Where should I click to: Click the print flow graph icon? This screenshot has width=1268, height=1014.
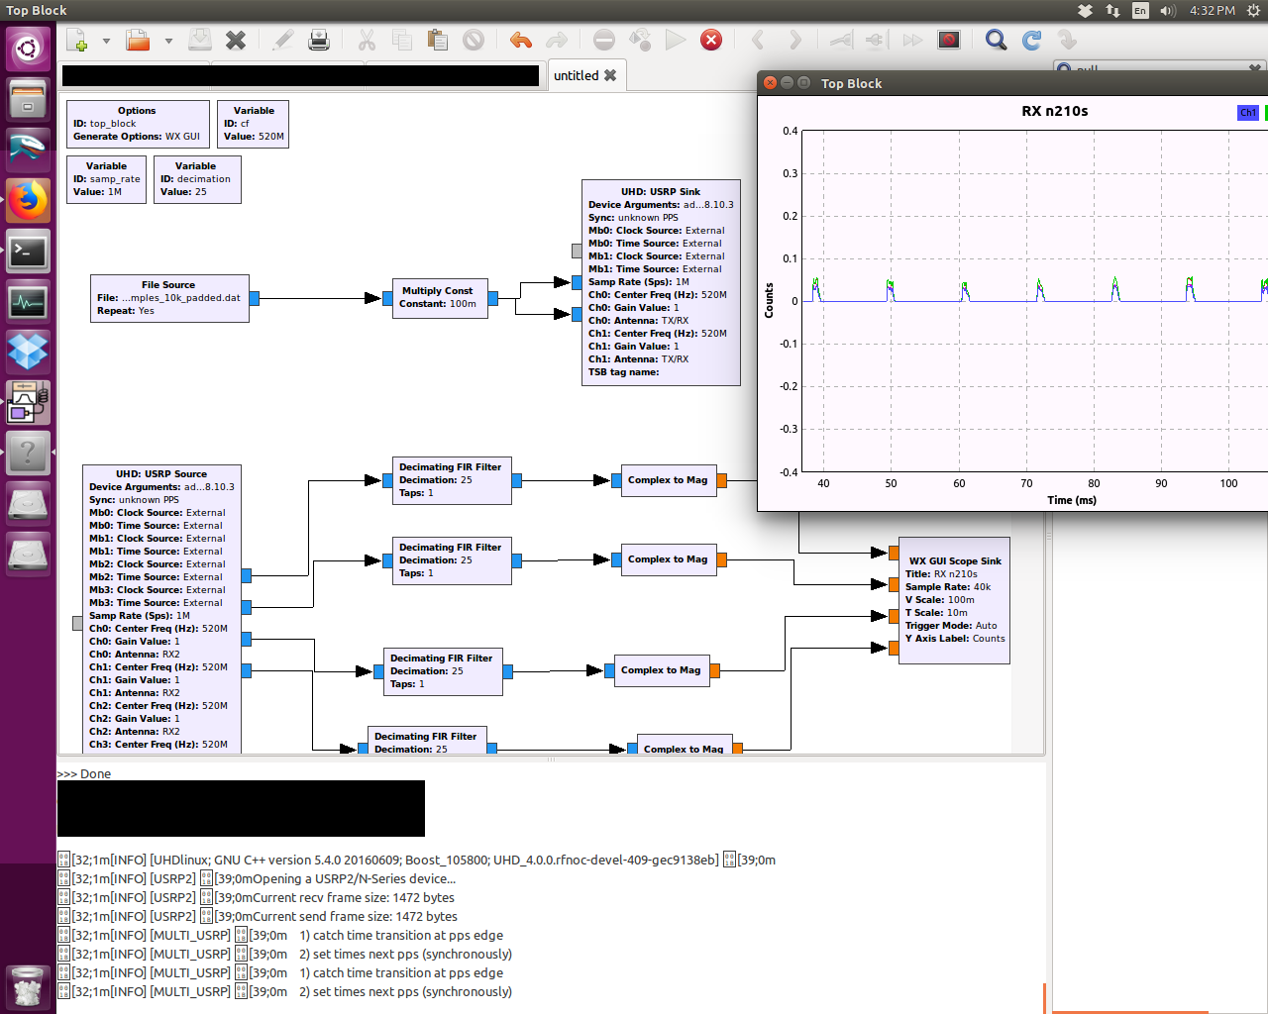coord(319,41)
